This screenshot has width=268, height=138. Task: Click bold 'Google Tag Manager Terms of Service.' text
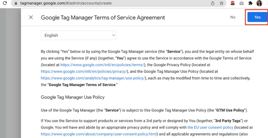pyautogui.click(x=82, y=85)
